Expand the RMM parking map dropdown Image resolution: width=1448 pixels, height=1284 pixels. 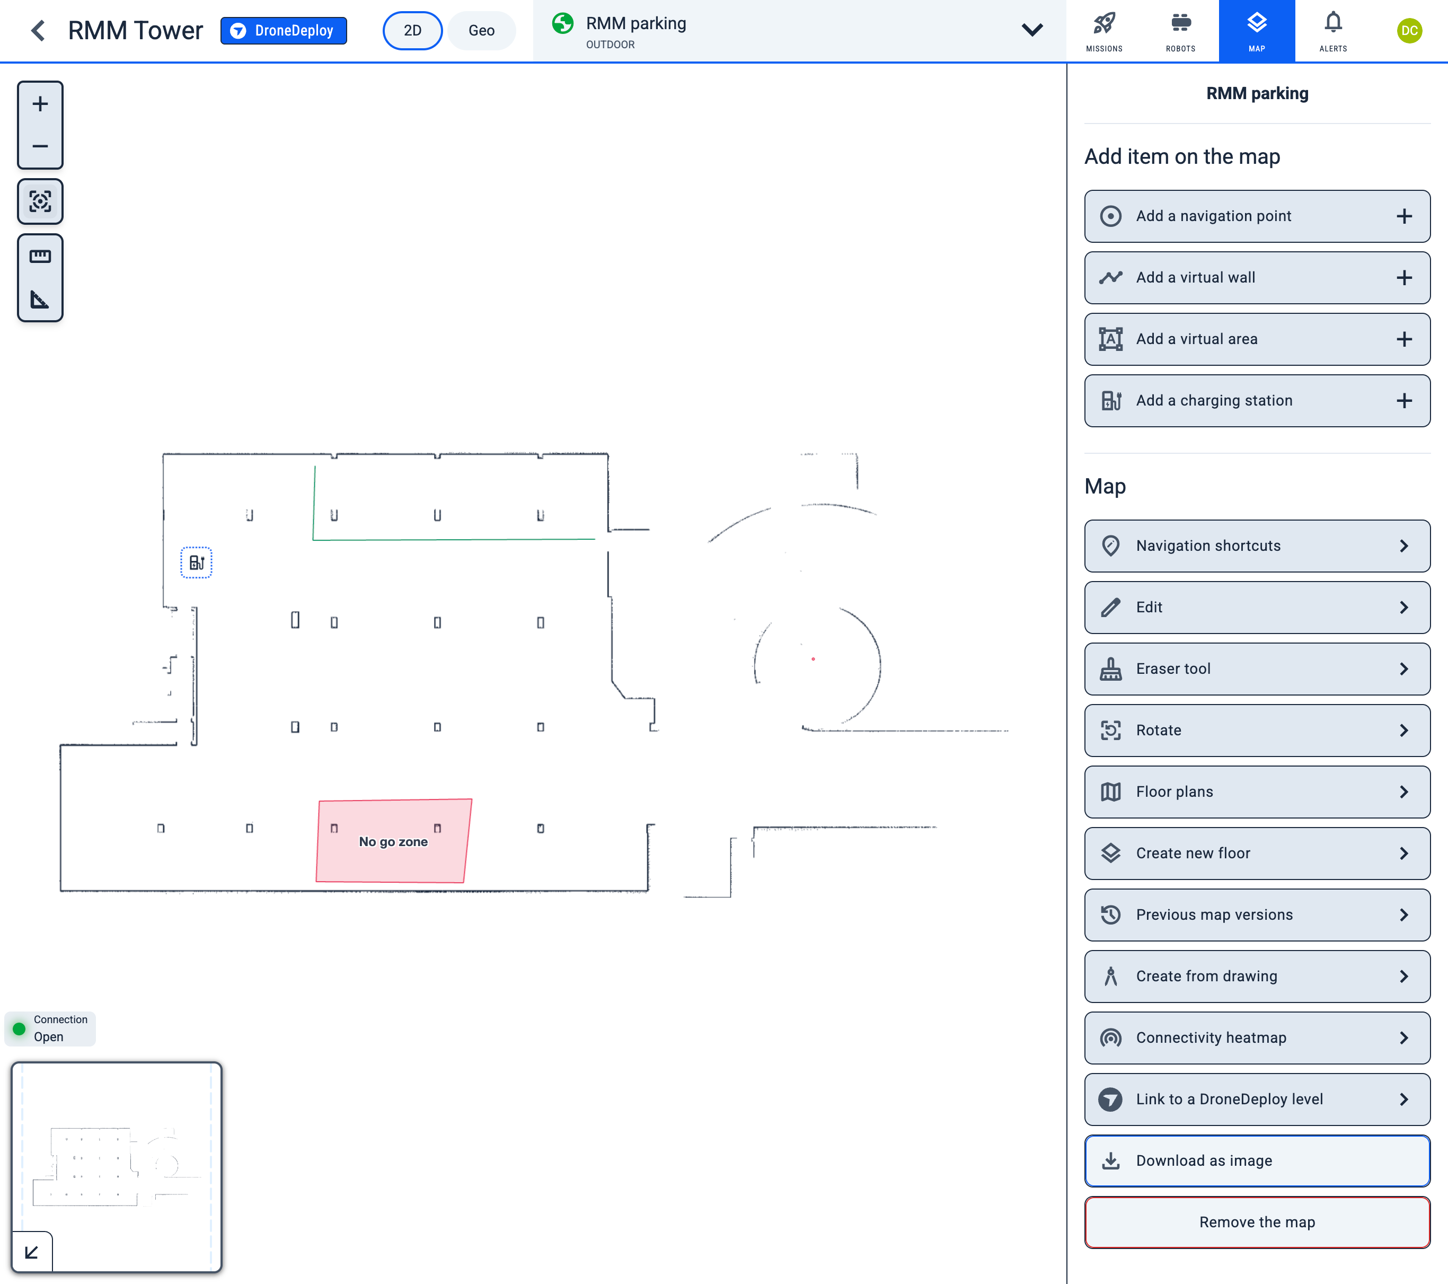coord(1031,30)
